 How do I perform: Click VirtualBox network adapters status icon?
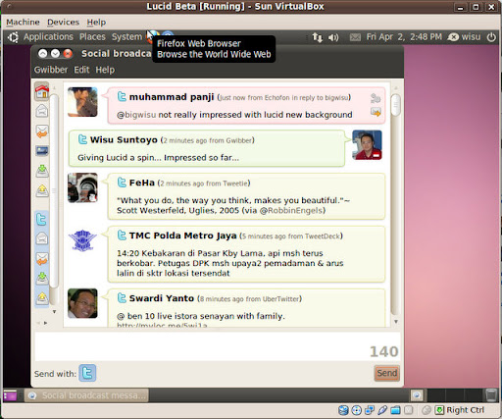[x=370, y=410]
